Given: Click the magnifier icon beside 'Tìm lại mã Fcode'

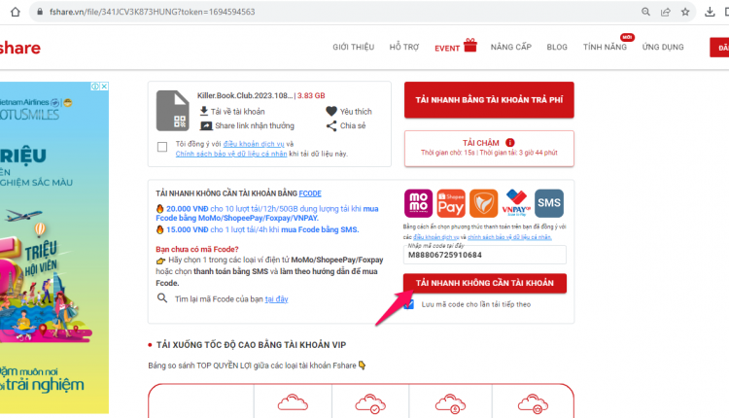Looking at the screenshot, I should click(x=161, y=298).
